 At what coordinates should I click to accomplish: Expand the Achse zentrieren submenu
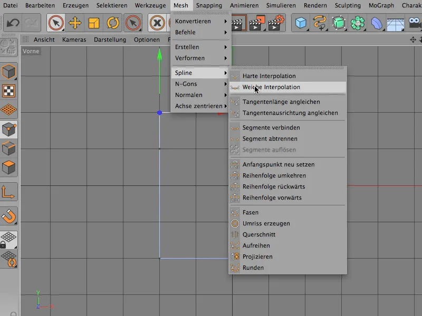click(201, 106)
